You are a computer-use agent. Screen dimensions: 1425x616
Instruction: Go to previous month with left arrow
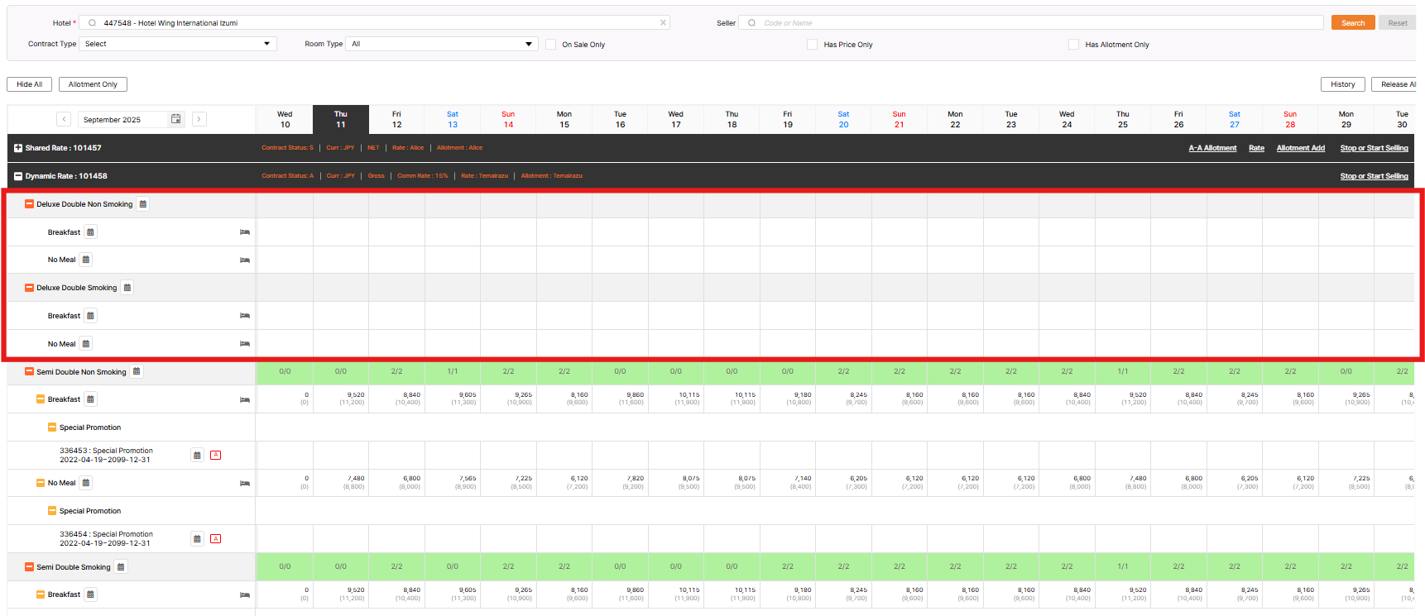[64, 119]
